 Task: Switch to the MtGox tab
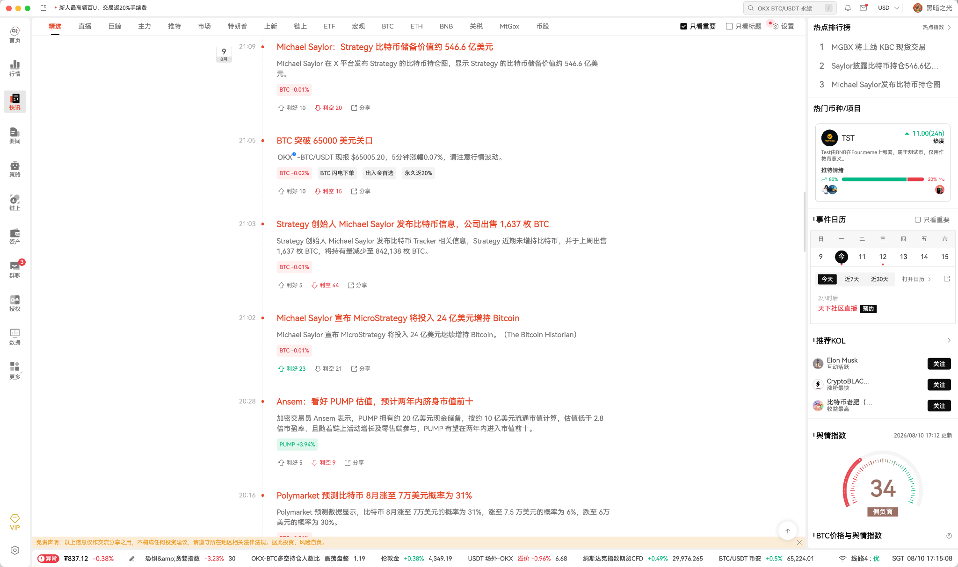pos(509,27)
